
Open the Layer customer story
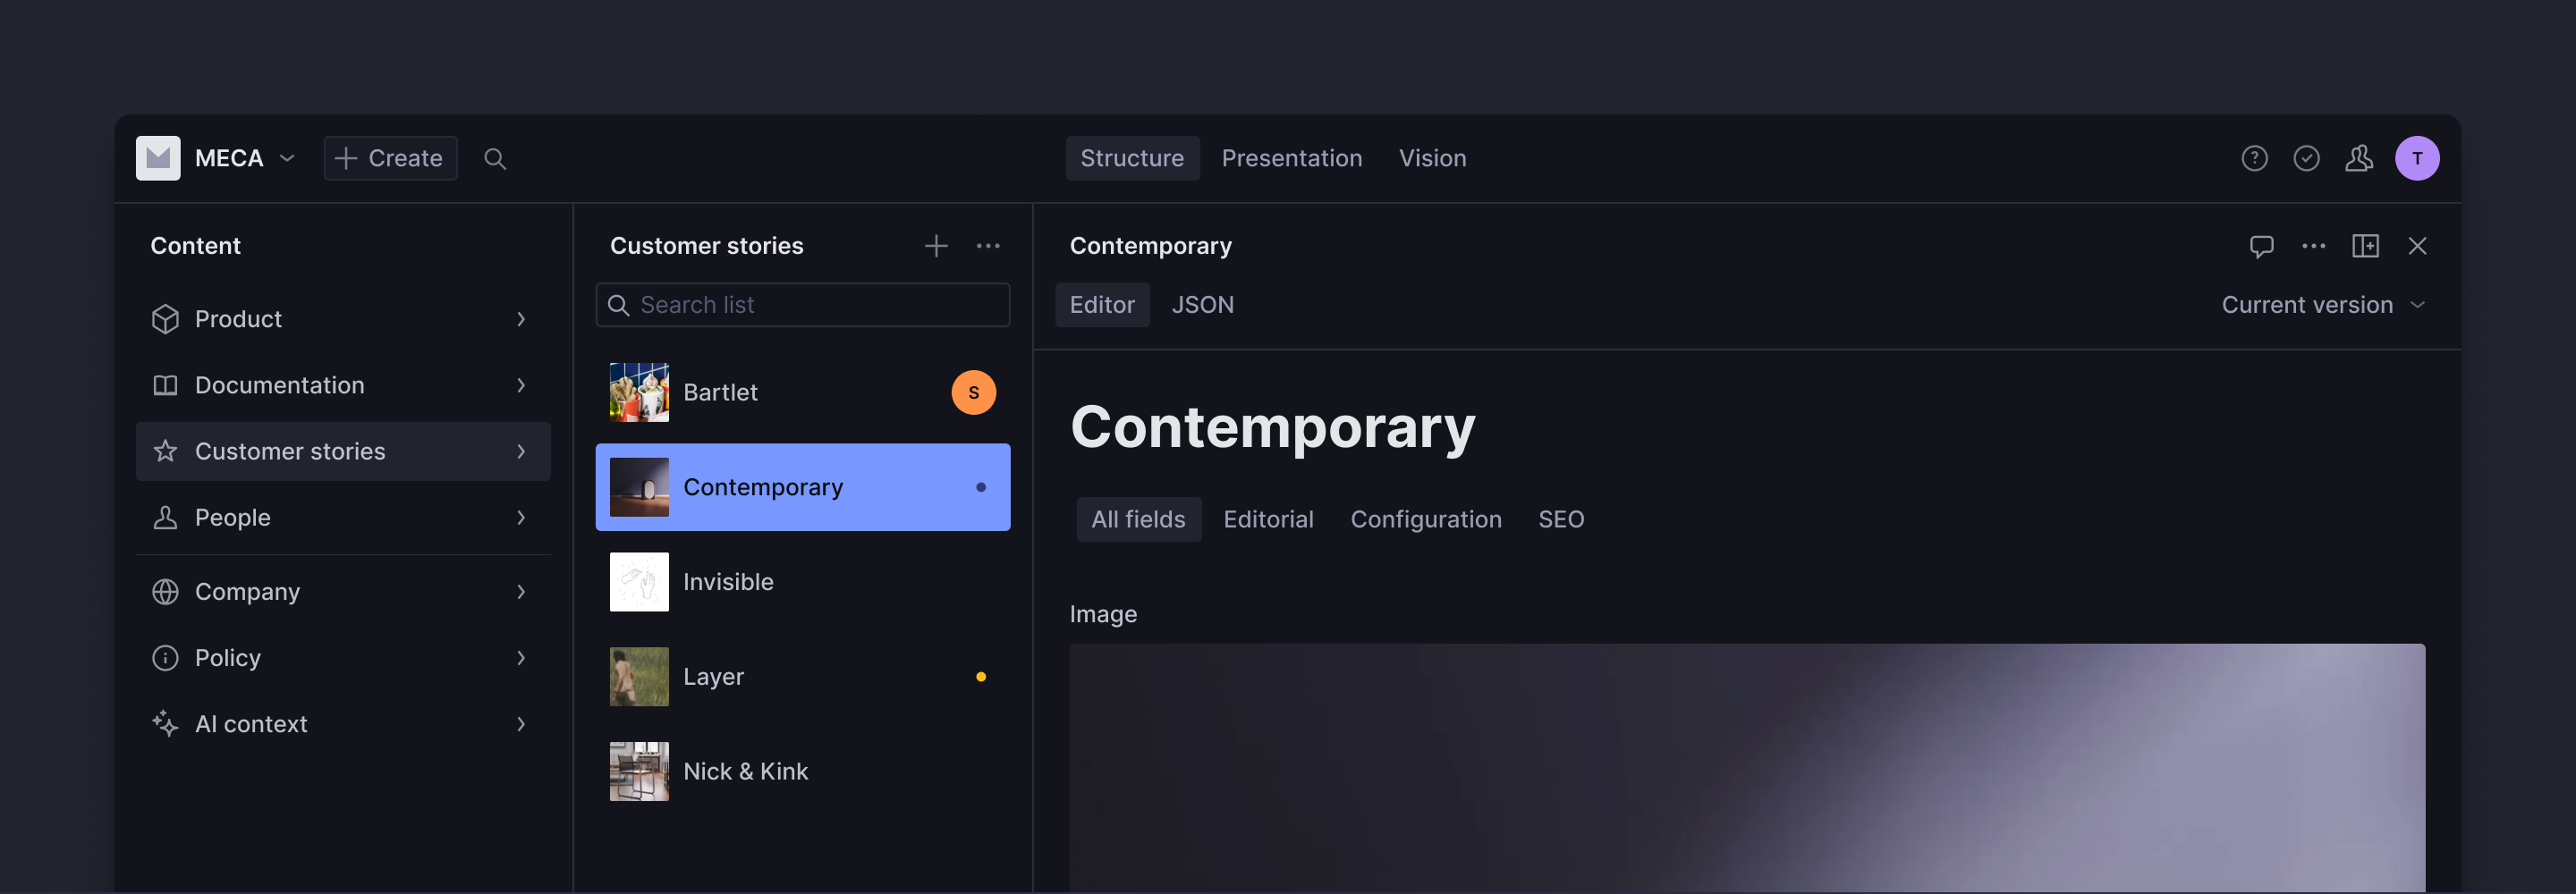tap(802, 677)
